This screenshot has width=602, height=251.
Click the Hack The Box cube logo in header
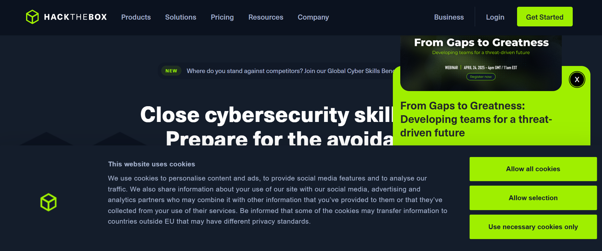[x=32, y=17]
